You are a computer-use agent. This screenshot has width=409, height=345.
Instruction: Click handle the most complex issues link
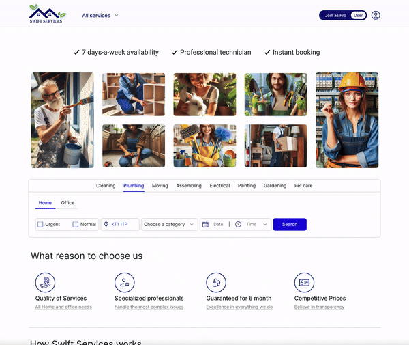pyautogui.click(x=149, y=307)
